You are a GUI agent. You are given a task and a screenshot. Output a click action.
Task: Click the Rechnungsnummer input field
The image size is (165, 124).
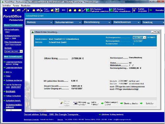138,38
